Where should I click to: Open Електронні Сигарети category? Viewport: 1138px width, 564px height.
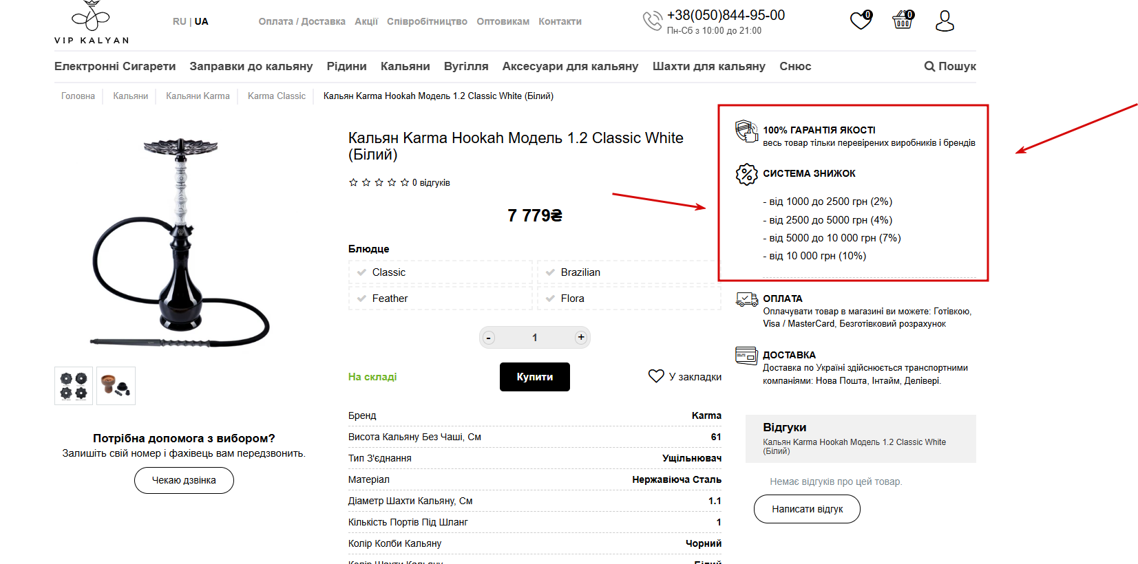(x=115, y=66)
